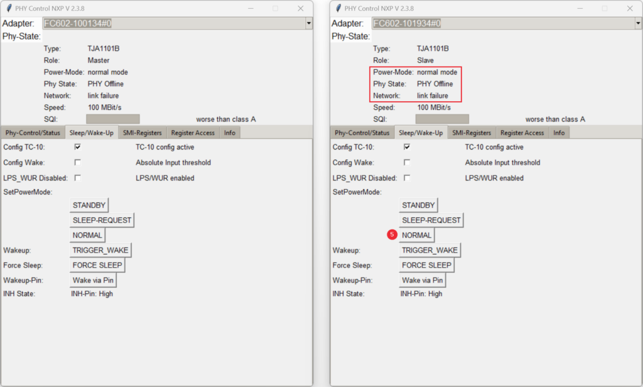The height and width of the screenshot is (387, 643).
Task: Toggle LPS_WUR Disabled checkbox in right window
Action: point(407,178)
